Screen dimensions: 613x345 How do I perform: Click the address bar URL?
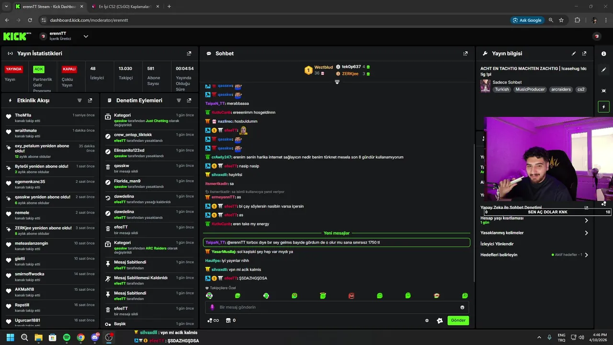(x=89, y=20)
